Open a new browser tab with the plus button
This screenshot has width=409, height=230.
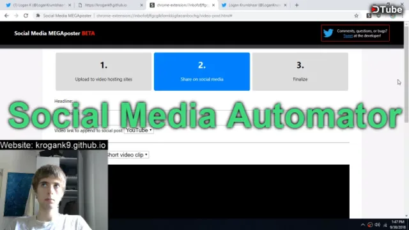(x=297, y=5)
